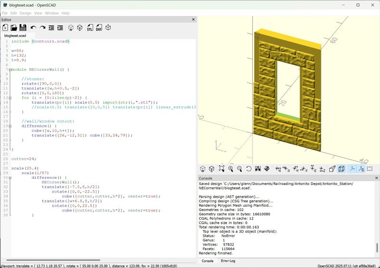This screenshot has width=380, height=268.
Task: Place cursor on 't=8.9;' line
Action: [19, 60]
